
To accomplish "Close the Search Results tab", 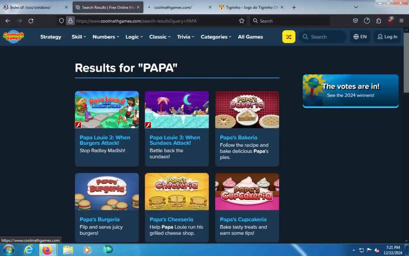I will 138,7.
